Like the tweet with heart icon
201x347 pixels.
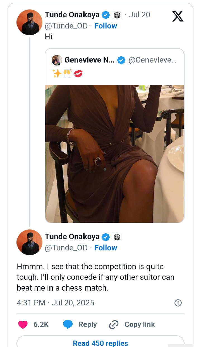pyautogui.click(x=23, y=324)
